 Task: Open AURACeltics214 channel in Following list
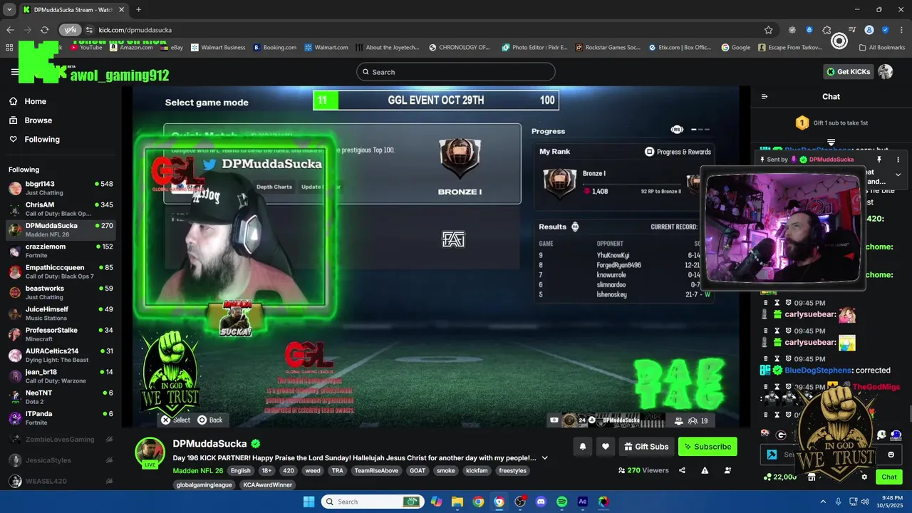(x=61, y=355)
